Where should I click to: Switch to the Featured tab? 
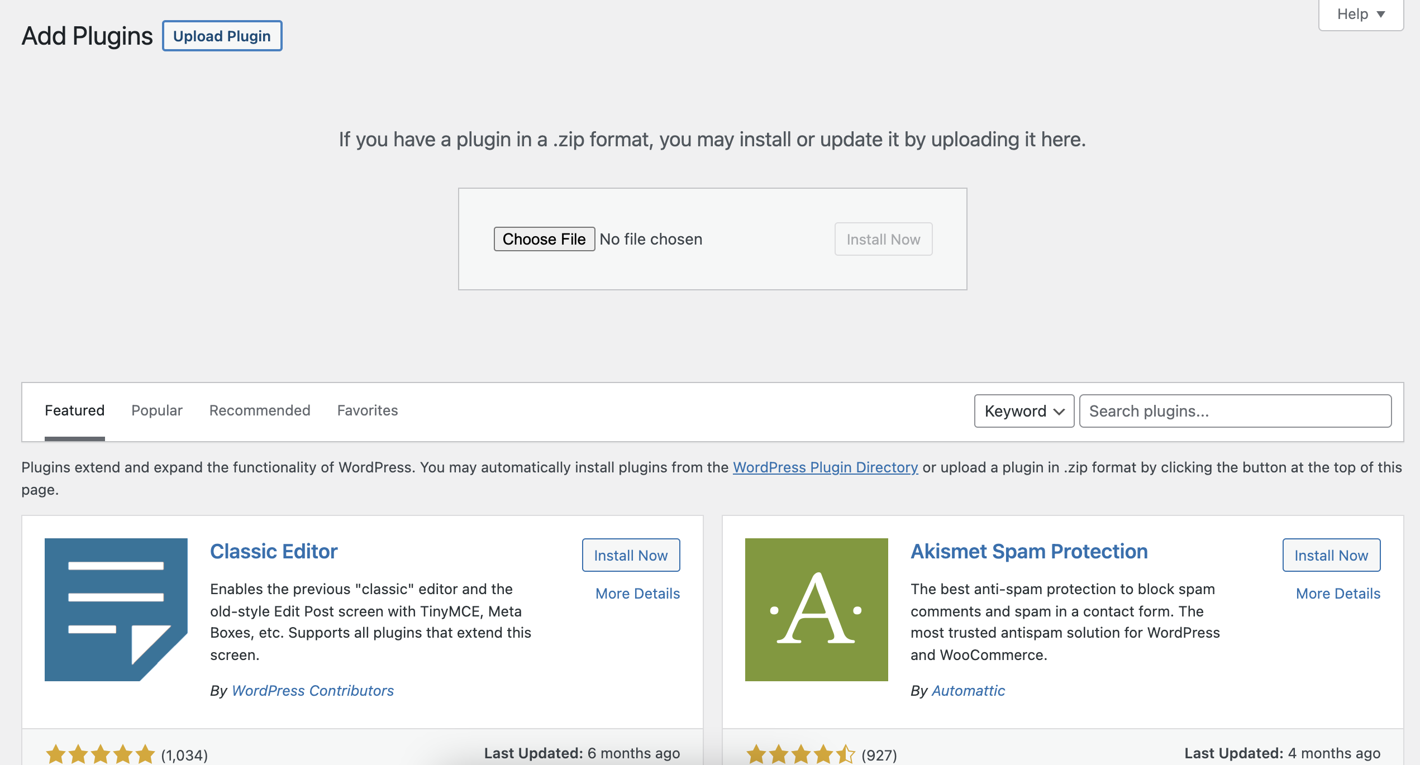(75, 410)
